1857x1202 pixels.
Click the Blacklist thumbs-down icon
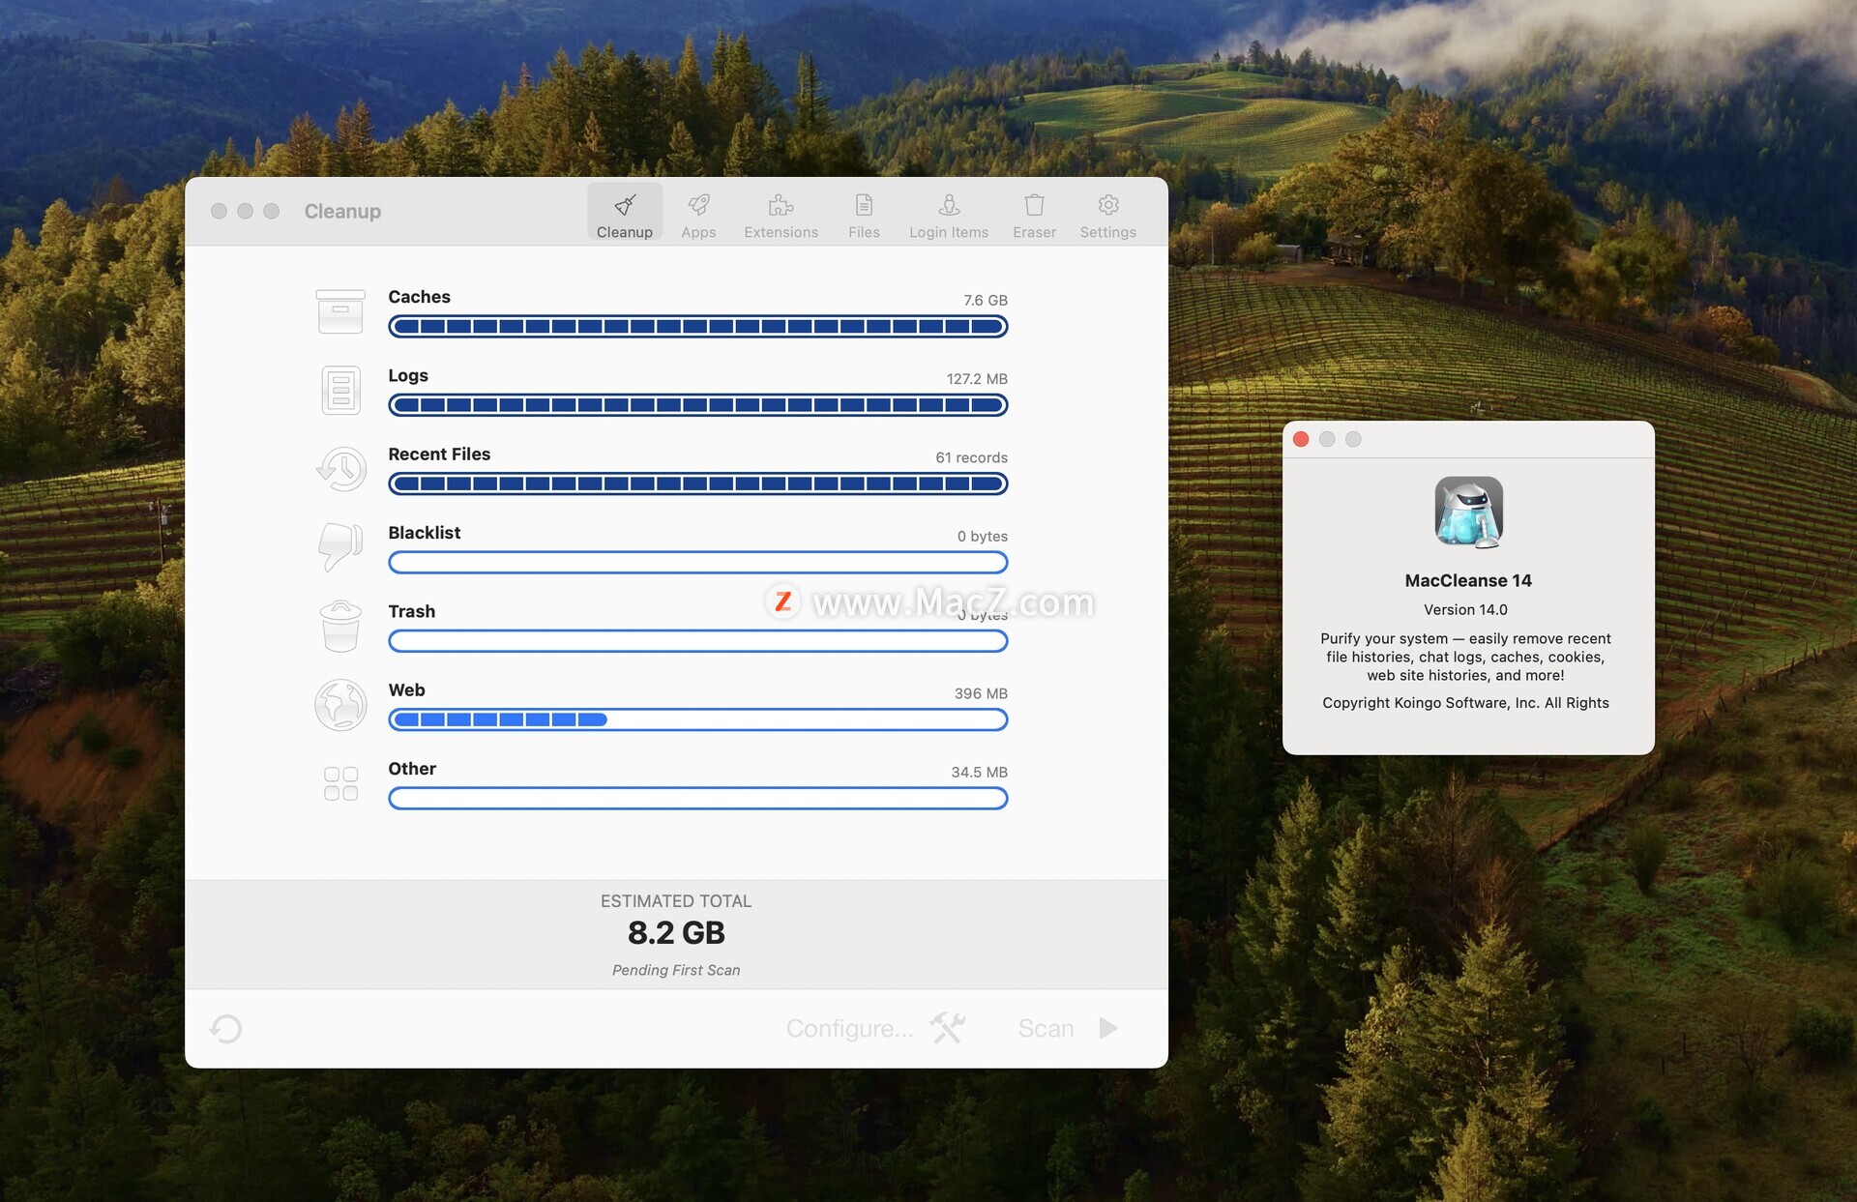click(x=340, y=547)
